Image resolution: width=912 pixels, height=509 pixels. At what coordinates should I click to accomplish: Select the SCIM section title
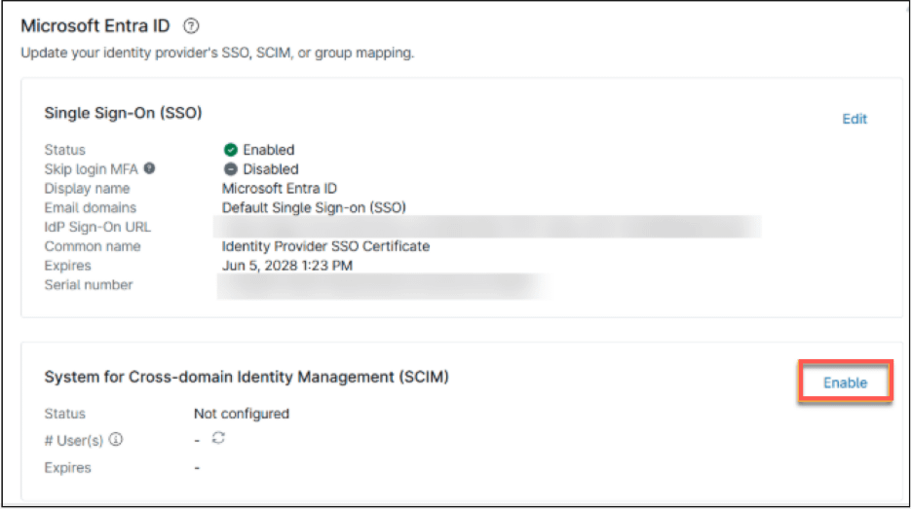(x=247, y=377)
